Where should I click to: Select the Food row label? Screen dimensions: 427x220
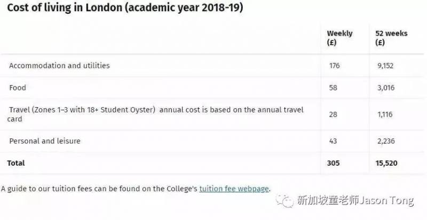tap(18, 87)
